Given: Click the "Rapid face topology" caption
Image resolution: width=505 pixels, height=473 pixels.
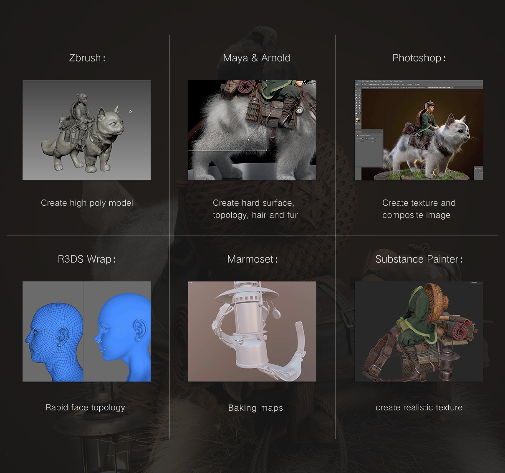Looking at the screenshot, I should 86,407.
